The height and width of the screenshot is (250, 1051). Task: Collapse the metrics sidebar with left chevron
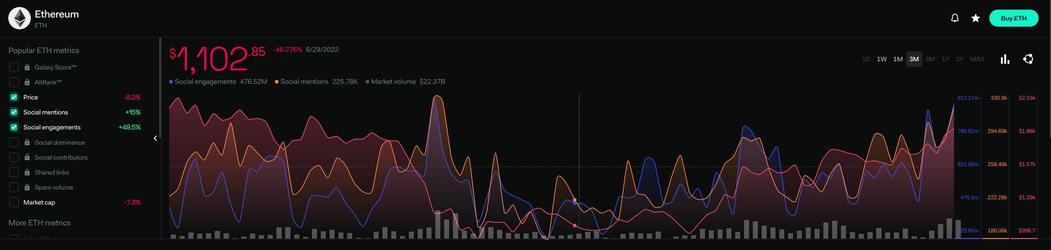click(x=155, y=138)
